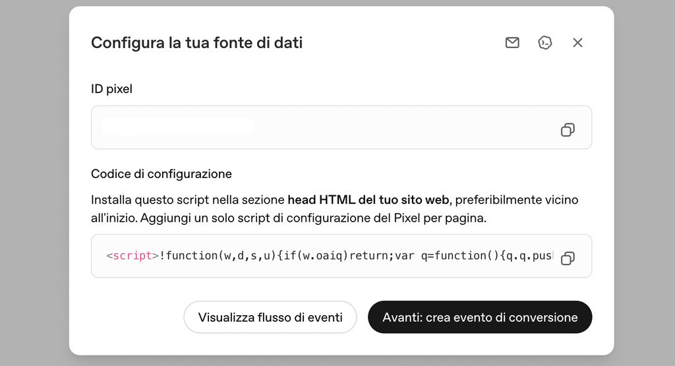Screen dimensions: 675x366
Task: Open the developer code icon in header
Action: pos(545,43)
